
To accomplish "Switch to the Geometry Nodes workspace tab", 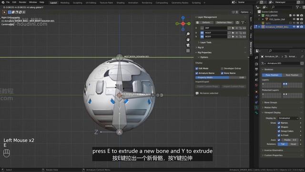I will (x=180, y=3).
